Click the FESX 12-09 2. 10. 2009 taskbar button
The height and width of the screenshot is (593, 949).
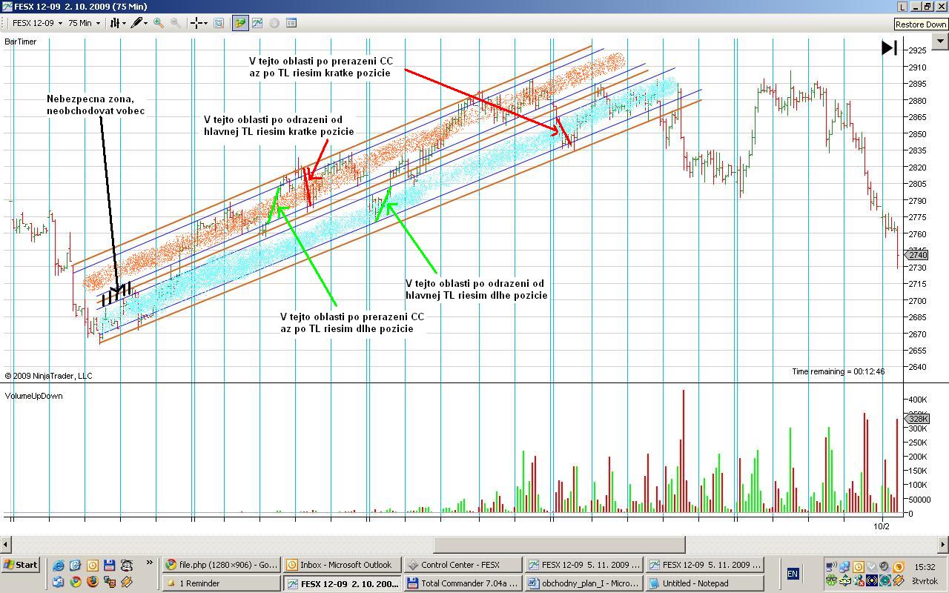pos(343,583)
